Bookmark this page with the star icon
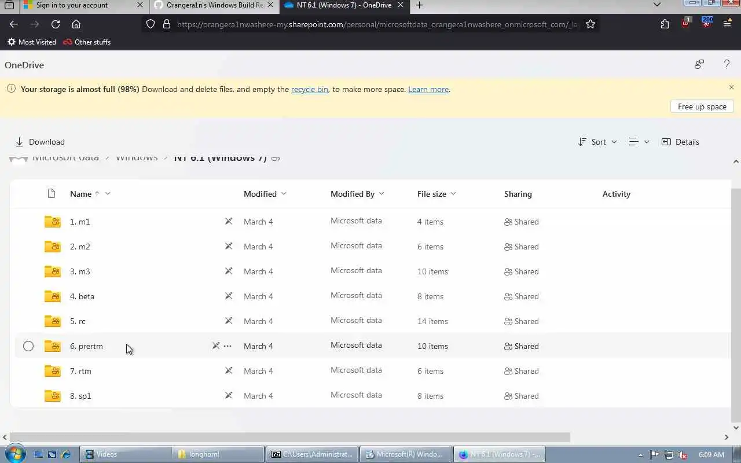The width and height of the screenshot is (741, 463). pos(590,24)
